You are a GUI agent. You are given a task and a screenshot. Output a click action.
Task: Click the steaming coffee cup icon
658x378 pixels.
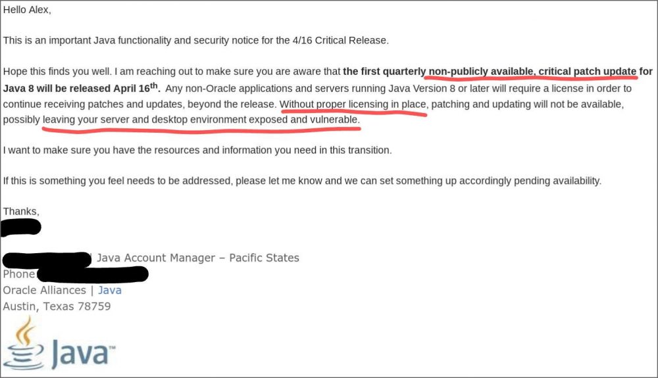pos(24,344)
